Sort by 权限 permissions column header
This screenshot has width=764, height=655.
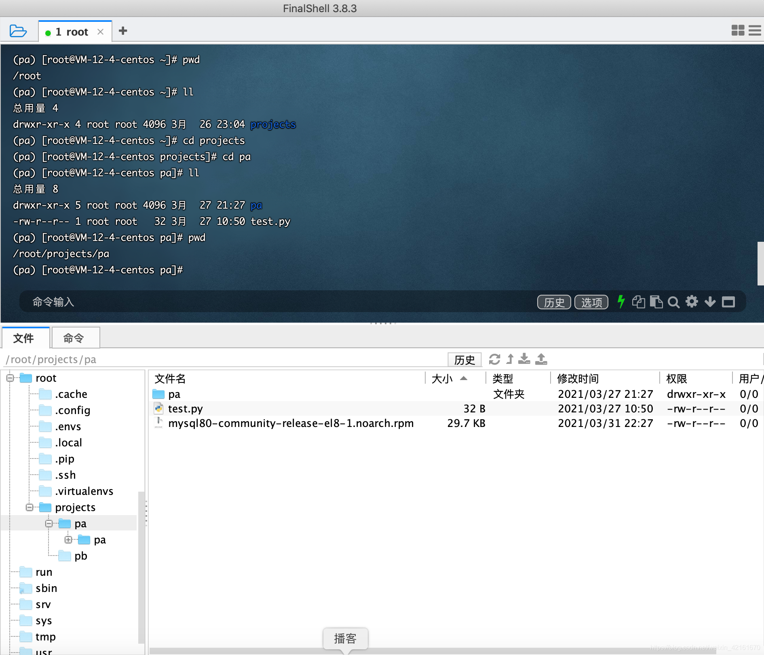(x=696, y=378)
